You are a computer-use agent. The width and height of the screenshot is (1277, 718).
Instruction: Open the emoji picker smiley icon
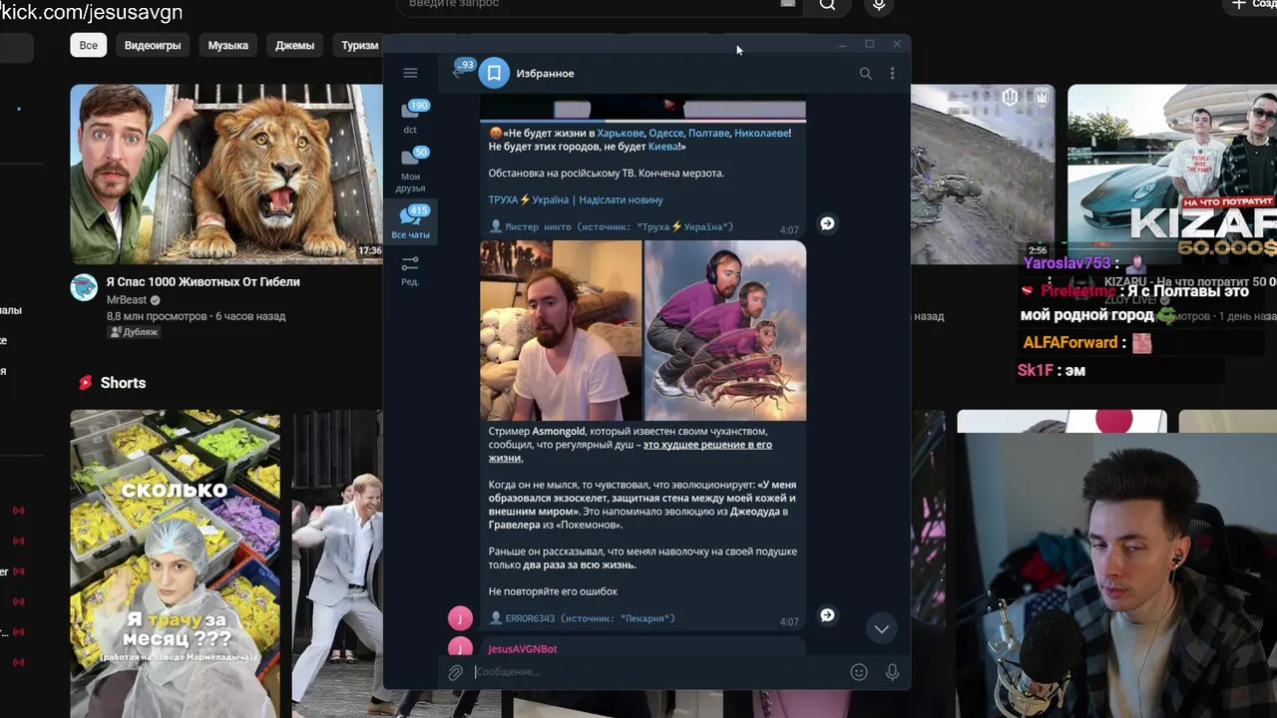[859, 672]
